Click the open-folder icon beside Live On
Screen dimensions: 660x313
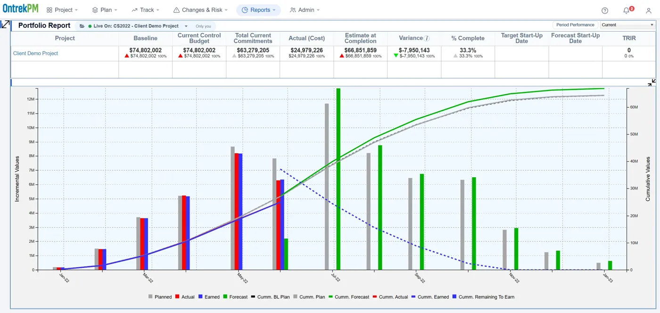82,26
